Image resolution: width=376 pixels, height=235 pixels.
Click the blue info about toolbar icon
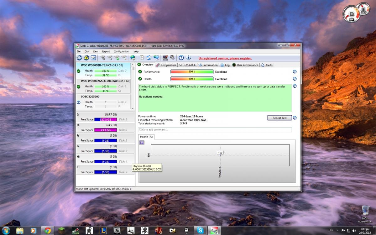click(x=188, y=58)
